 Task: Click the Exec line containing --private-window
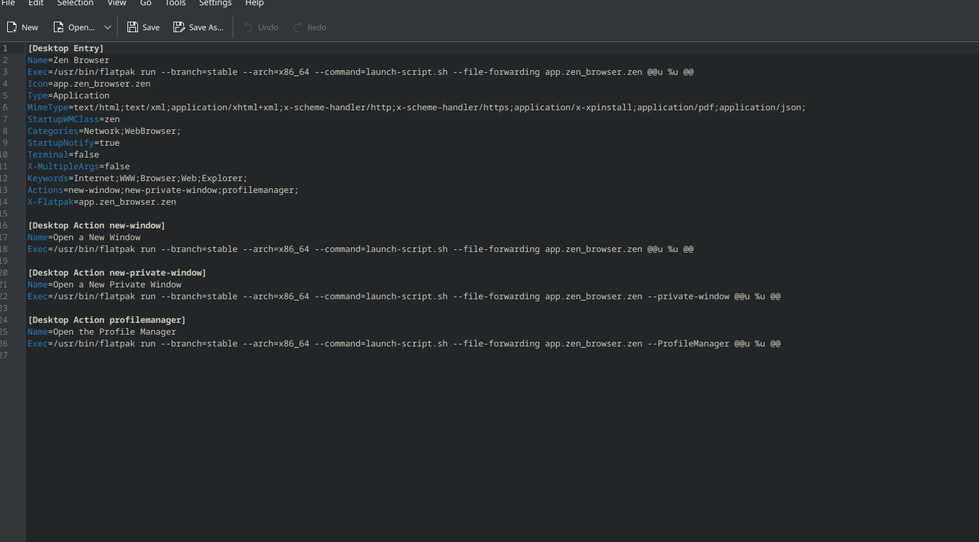point(404,297)
